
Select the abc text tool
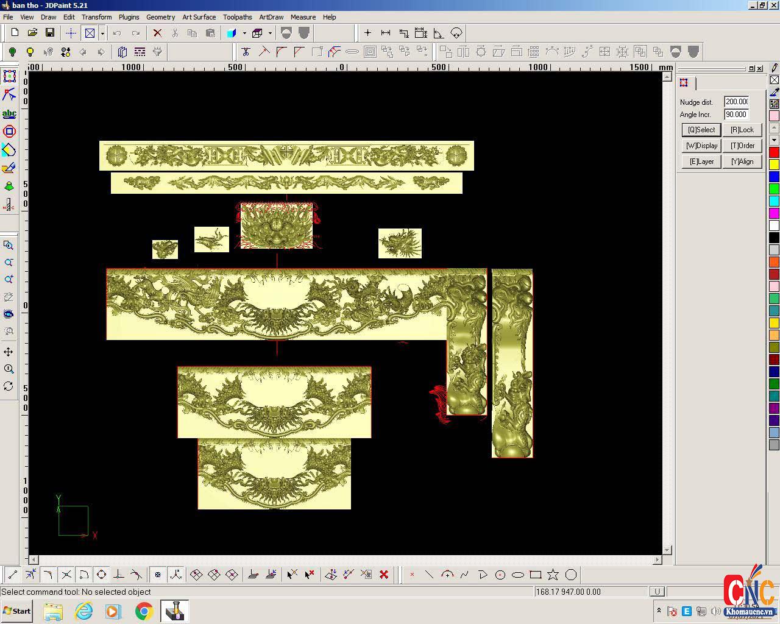click(9, 113)
